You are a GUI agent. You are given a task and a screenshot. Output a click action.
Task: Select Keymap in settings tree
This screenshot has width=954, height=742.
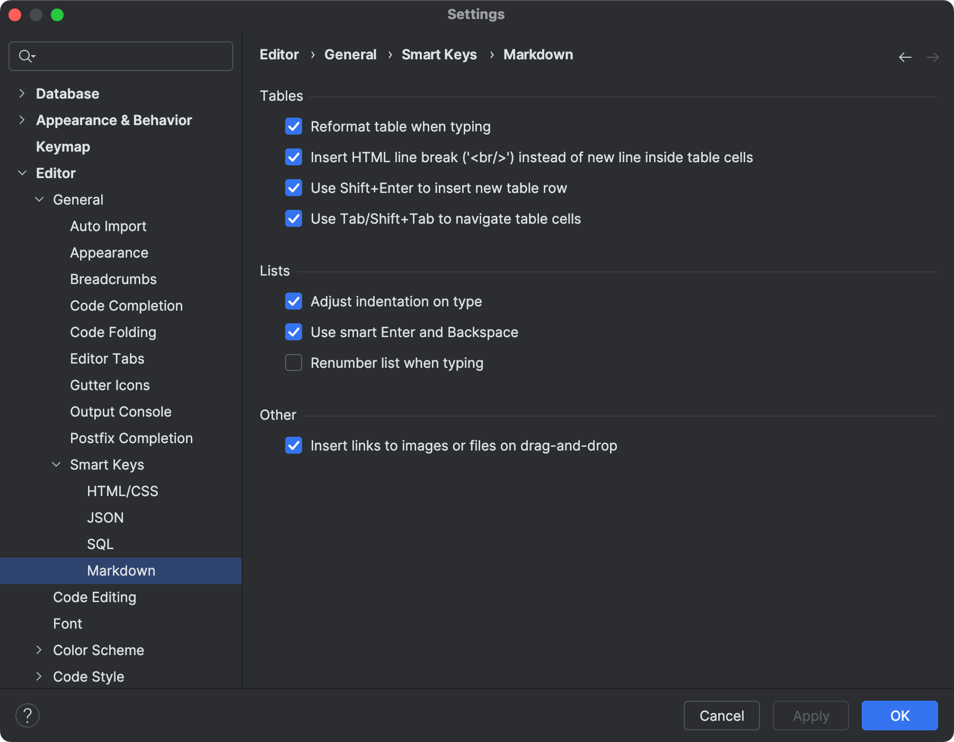(x=63, y=147)
